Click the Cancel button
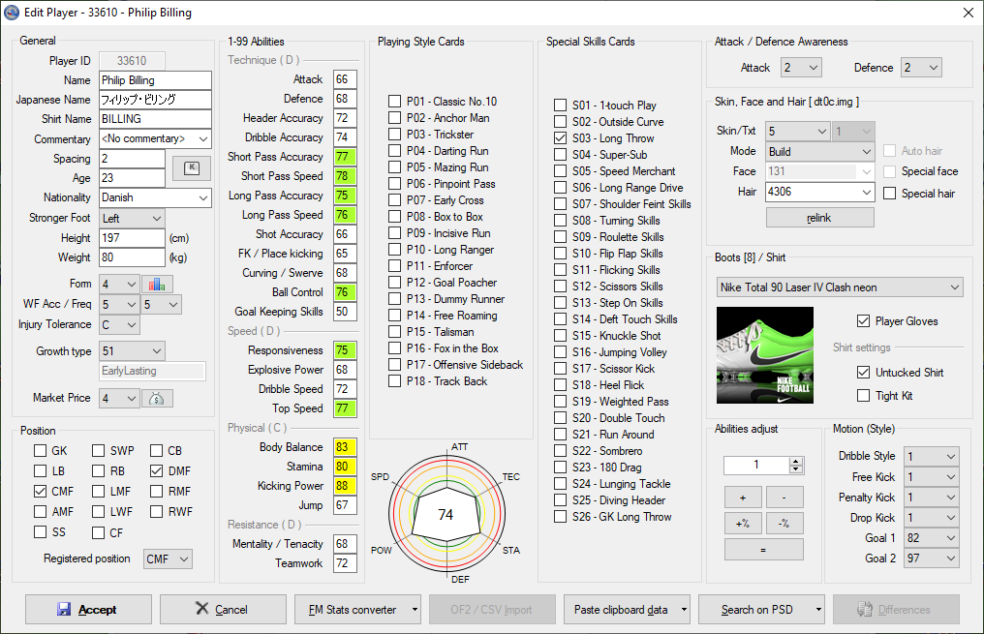The image size is (984, 634). [223, 610]
